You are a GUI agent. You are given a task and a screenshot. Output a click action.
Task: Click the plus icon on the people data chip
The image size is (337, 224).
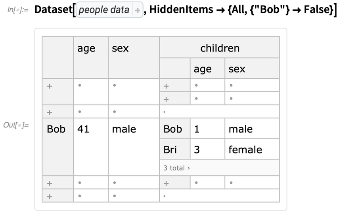(138, 11)
